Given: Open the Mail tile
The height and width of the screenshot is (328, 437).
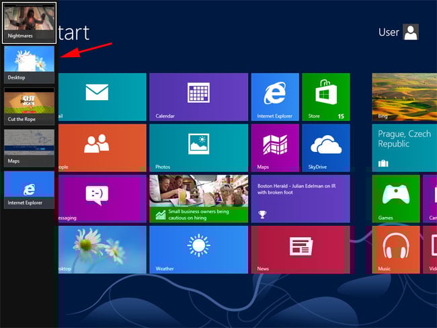Looking at the screenshot, I should coord(102,97).
